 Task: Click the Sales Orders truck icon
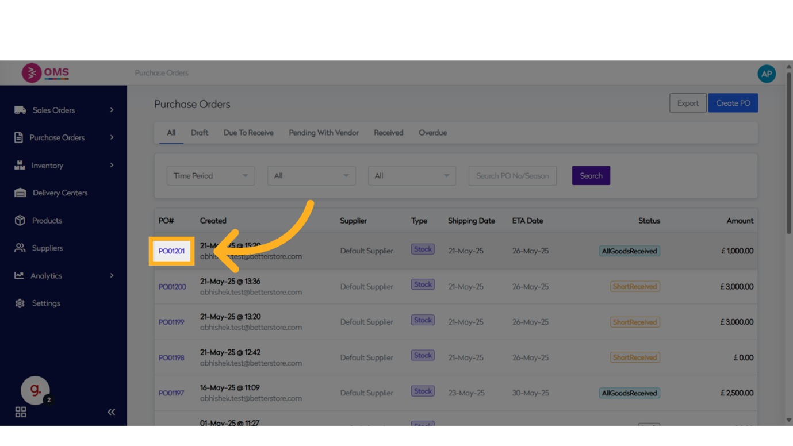[x=20, y=110]
